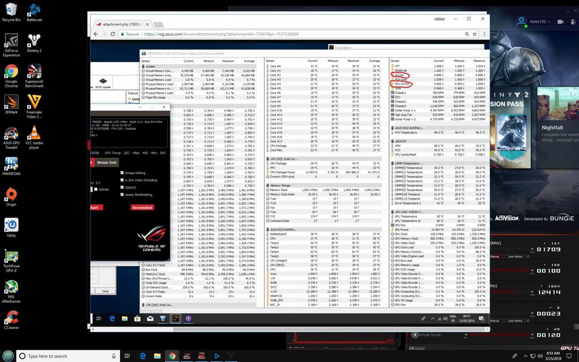The image size is (579, 362).
Task: Click the GPU Tweak slider beside 00100
Action: pyautogui.click(x=510, y=271)
